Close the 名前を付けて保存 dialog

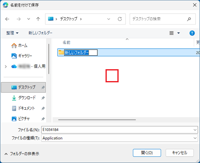pos(195,5)
